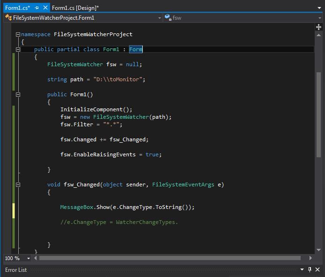
Task: Click the public Form1() constructor name
Action: tap(78, 94)
